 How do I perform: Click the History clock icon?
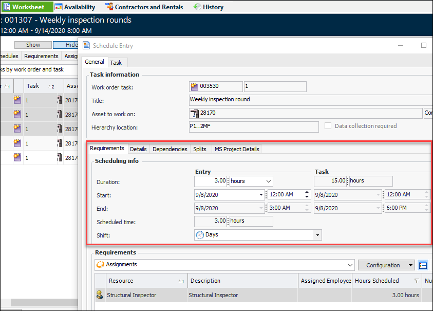[x=197, y=7]
